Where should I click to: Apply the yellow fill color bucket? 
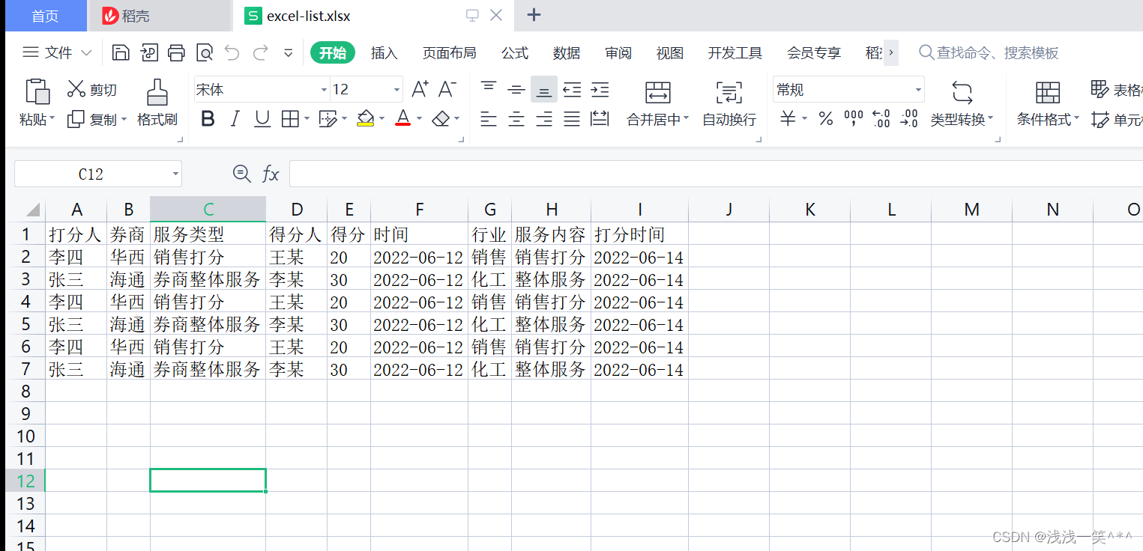click(x=365, y=118)
